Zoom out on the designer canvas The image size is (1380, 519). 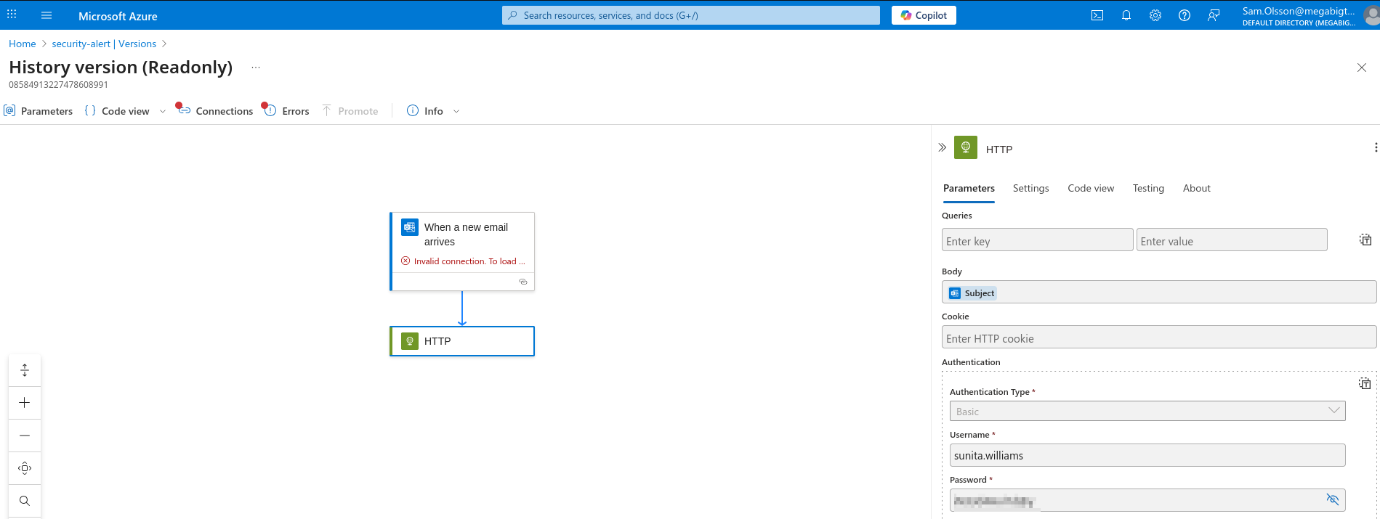coord(25,436)
